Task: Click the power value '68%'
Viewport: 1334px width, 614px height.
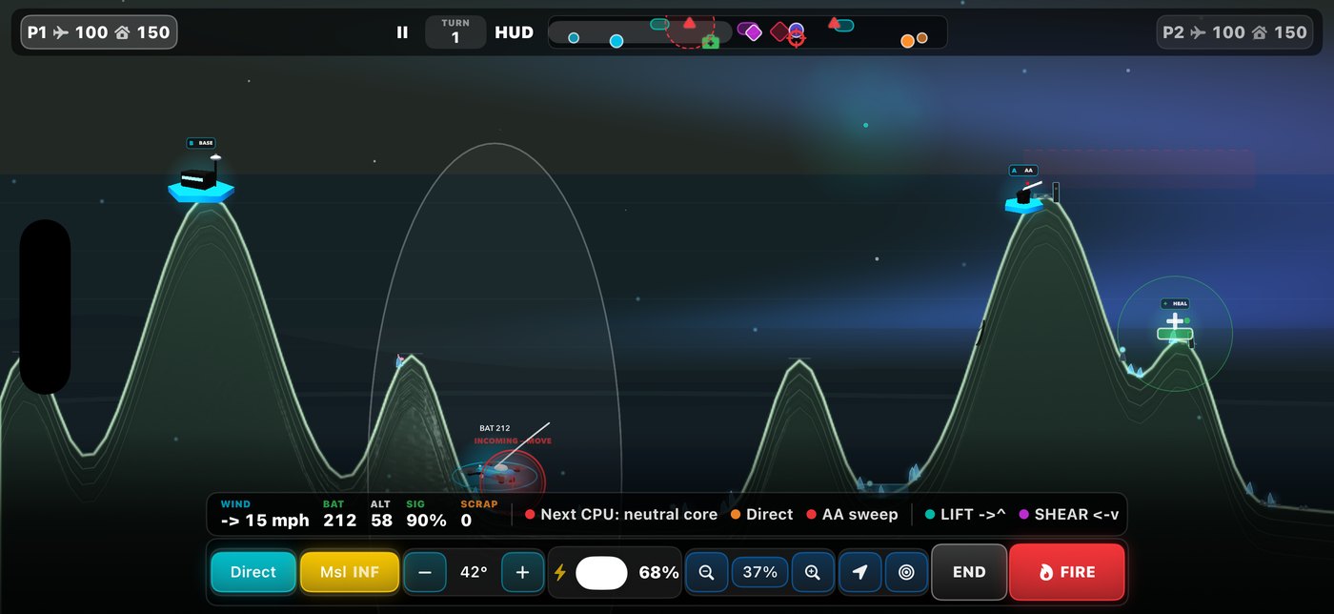Action: tap(658, 573)
